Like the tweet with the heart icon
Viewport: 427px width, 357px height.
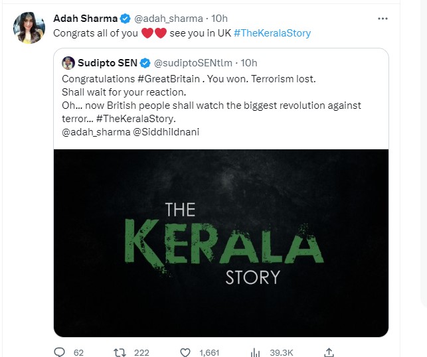click(187, 352)
